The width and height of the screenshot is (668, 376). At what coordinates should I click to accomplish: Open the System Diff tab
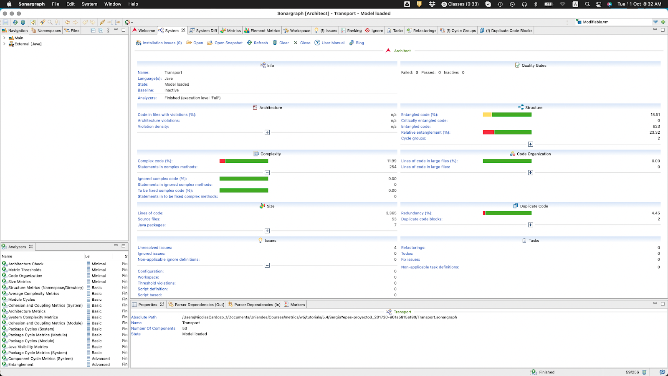[x=203, y=30]
